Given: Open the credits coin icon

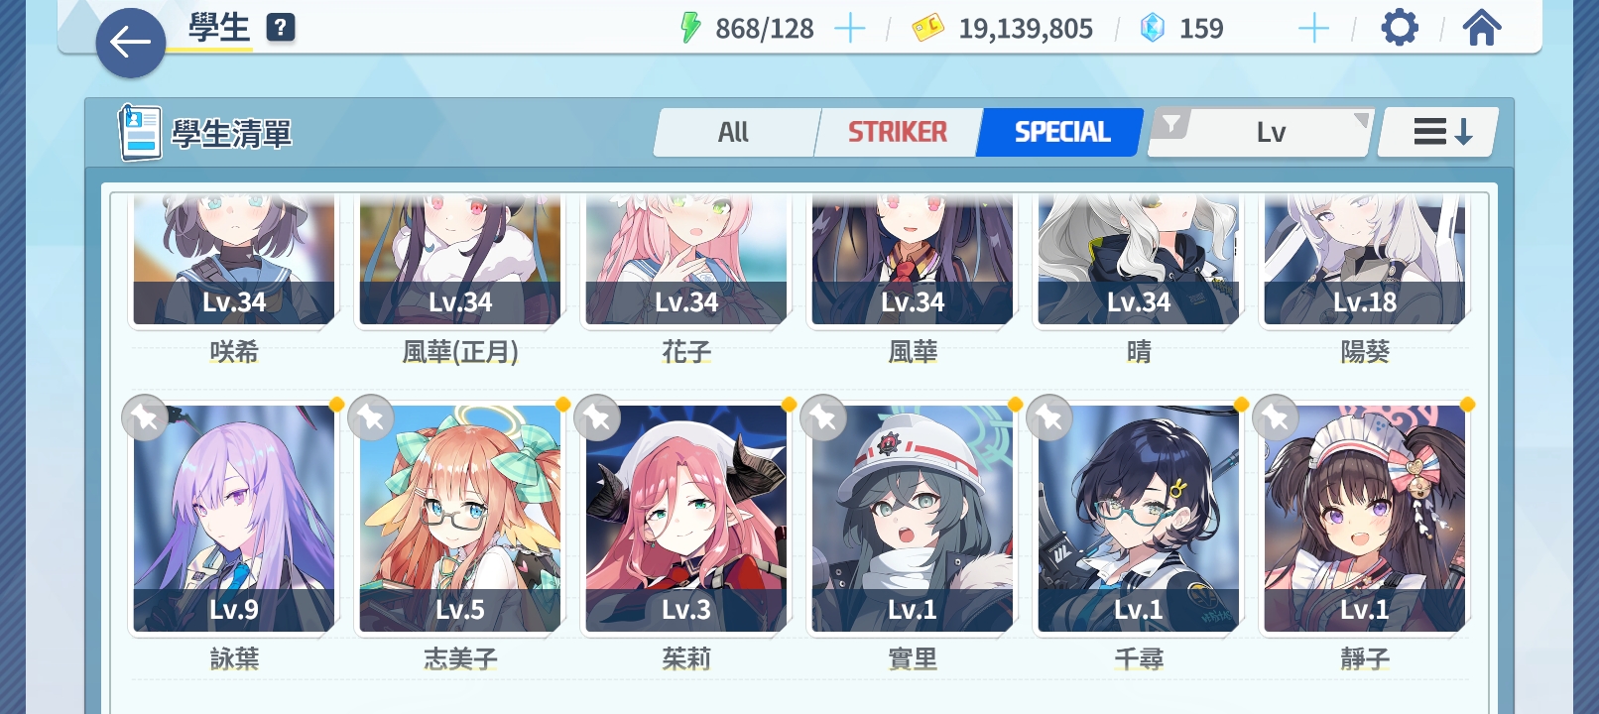Looking at the screenshot, I should (x=928, y=29).
